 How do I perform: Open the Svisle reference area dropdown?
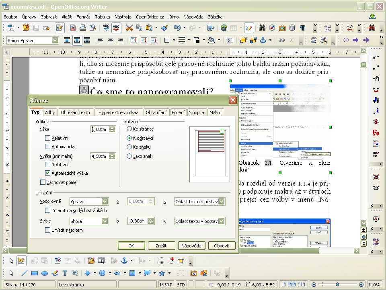point(222,221)
